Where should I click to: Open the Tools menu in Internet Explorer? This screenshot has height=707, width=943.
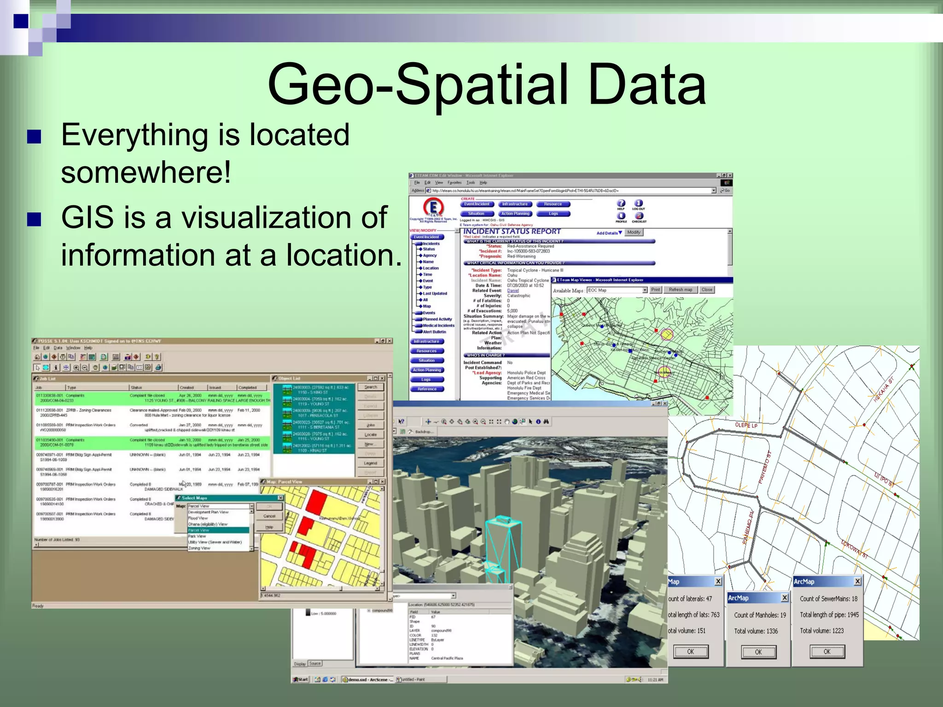coord(471,183)
